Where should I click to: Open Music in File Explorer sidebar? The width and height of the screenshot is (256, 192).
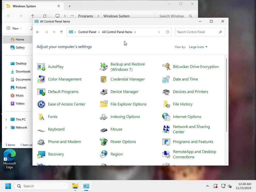click(17, 95)
